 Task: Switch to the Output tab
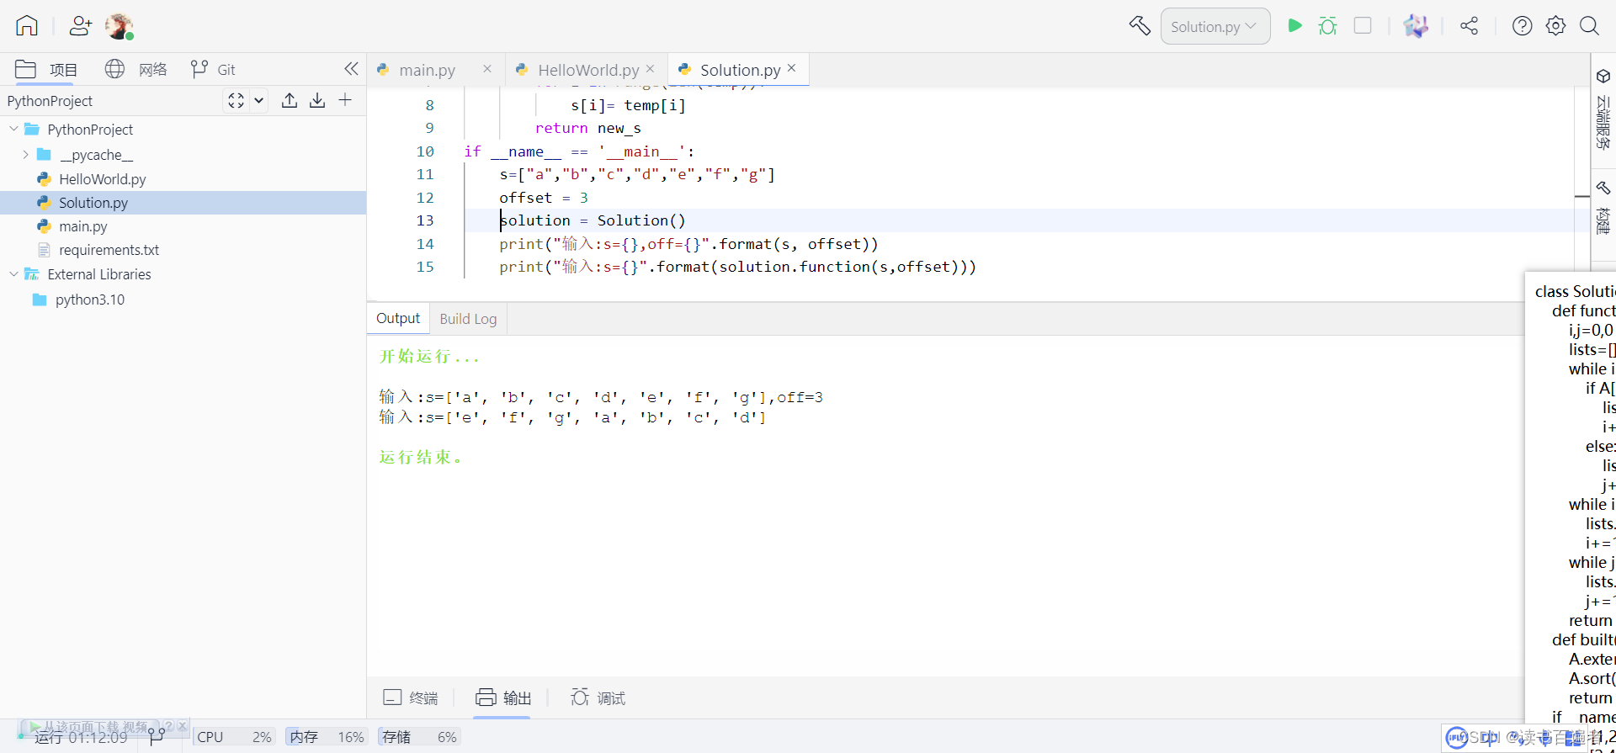click(398, 319)
